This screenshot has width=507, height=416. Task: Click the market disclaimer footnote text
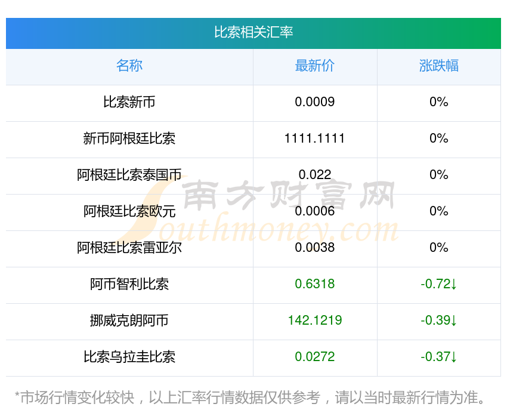click(253, 397)
